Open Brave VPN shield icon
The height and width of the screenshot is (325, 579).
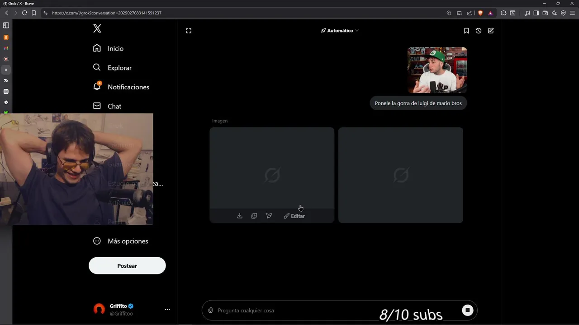(563, 13)
